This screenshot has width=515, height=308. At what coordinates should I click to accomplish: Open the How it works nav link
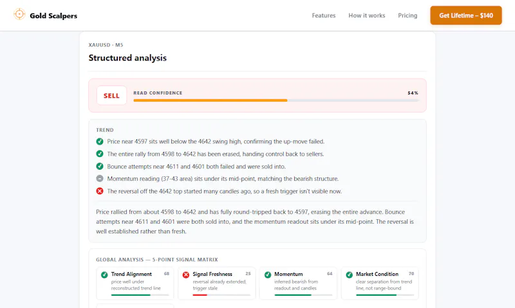pos(366,15)
